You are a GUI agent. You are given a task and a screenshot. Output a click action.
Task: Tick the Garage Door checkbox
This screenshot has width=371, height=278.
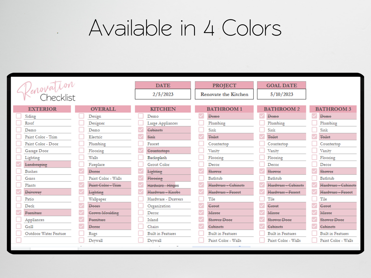point(19,151)
